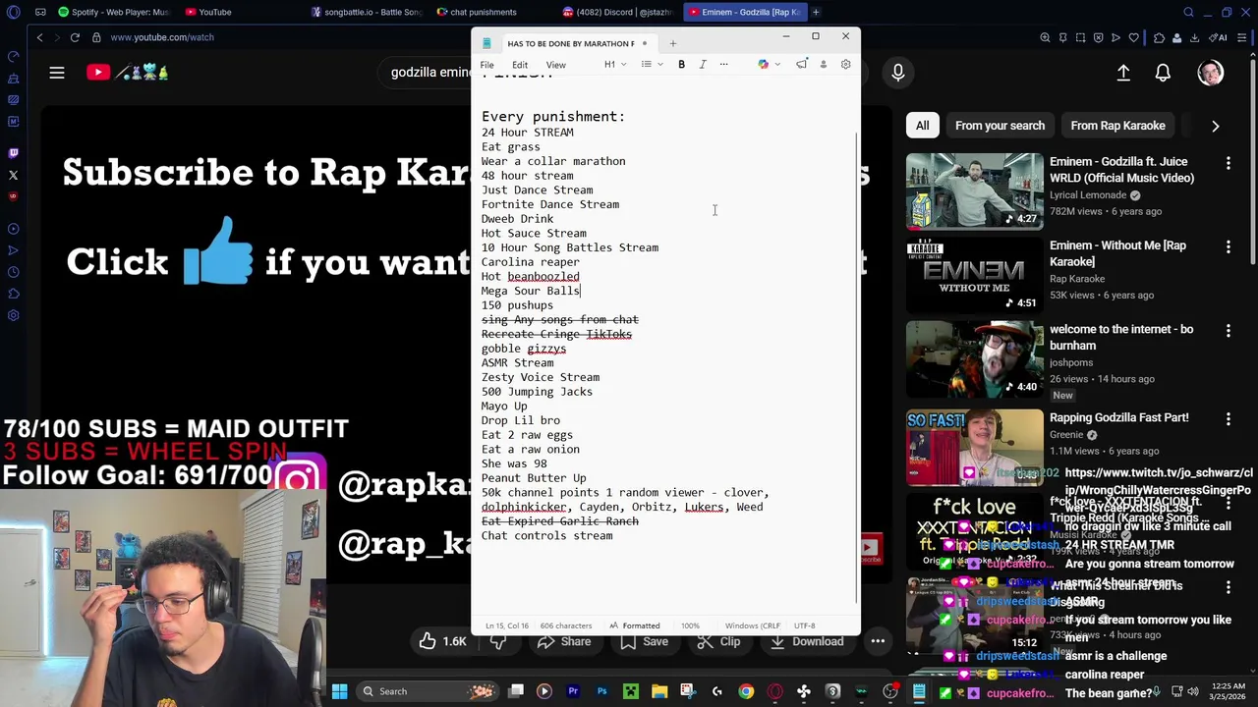Click the 'Chat controls stream' line in Notepad
The height and width of the screenshot is (707, 1258).
click(546, 536)
